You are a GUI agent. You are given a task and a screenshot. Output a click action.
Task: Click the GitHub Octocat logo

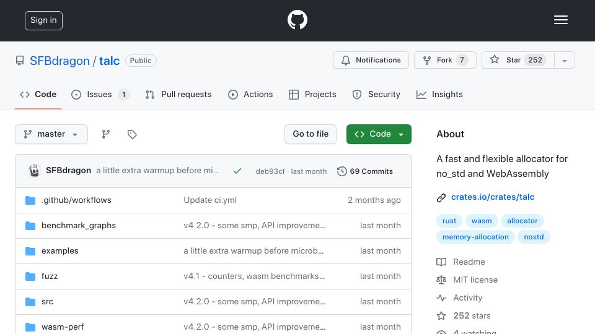pos(297,20)
